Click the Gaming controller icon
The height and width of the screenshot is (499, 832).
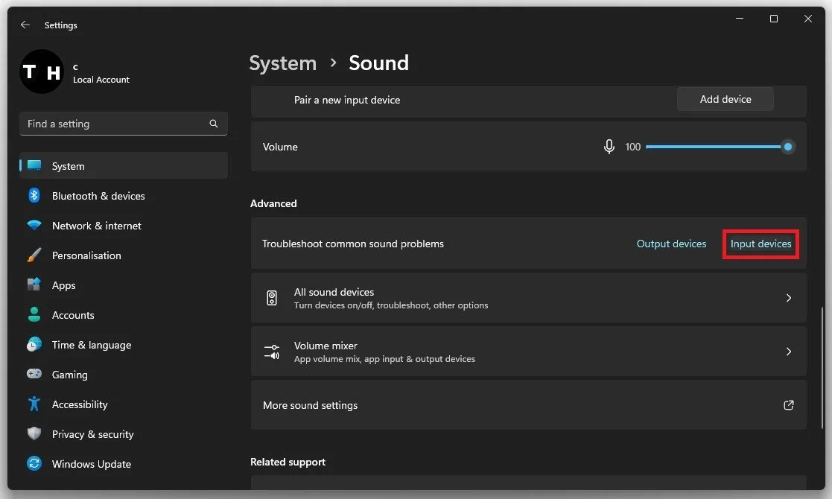coord(34,375)
